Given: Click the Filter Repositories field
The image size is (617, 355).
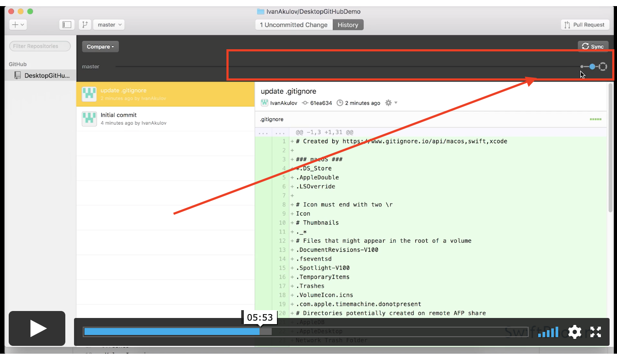Looking at the screenshot, I should click(x=40, y=46).
